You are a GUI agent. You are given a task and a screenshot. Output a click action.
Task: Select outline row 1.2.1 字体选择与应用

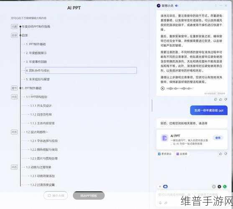(x=44, y=141)
